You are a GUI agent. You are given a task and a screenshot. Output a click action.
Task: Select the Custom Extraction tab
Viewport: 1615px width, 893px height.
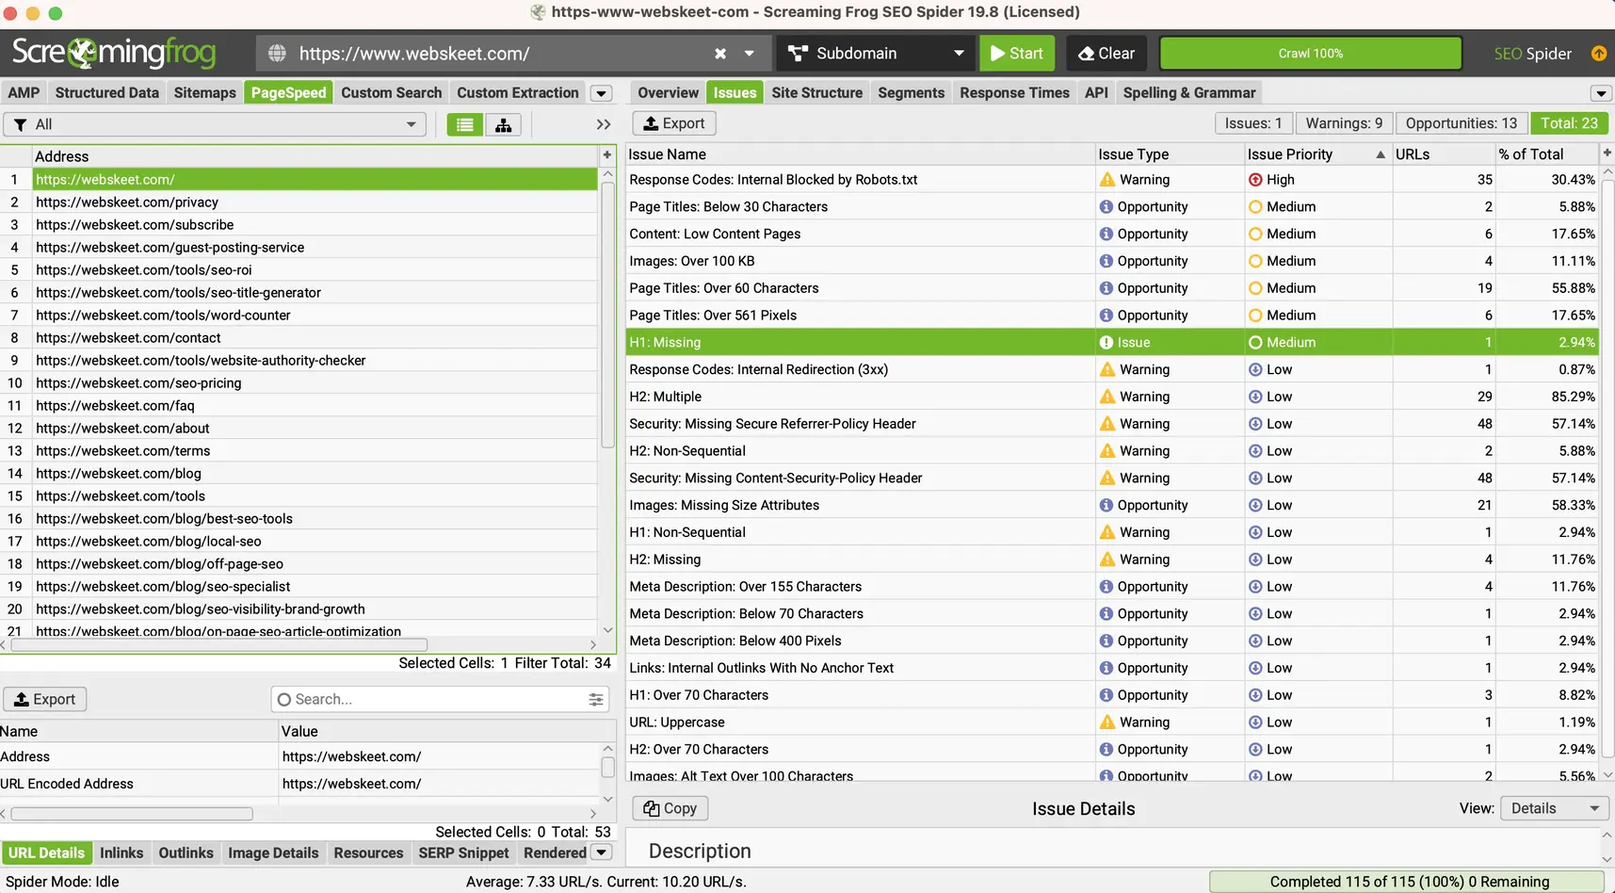[x=518, y=92]
